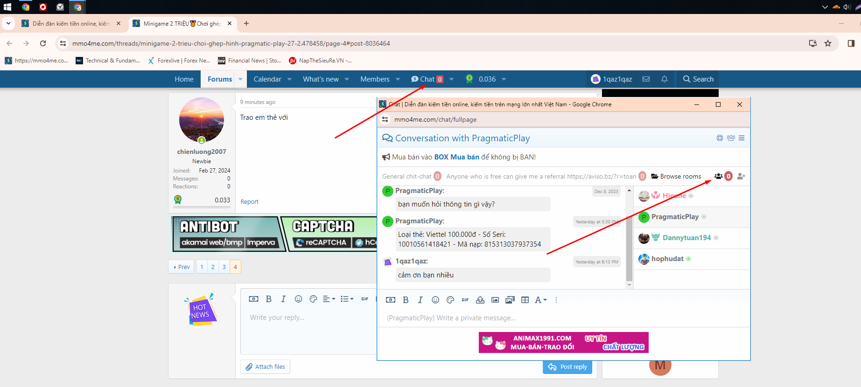Open BOX Mua bán link in chat notice

click(x=456, y=157)
